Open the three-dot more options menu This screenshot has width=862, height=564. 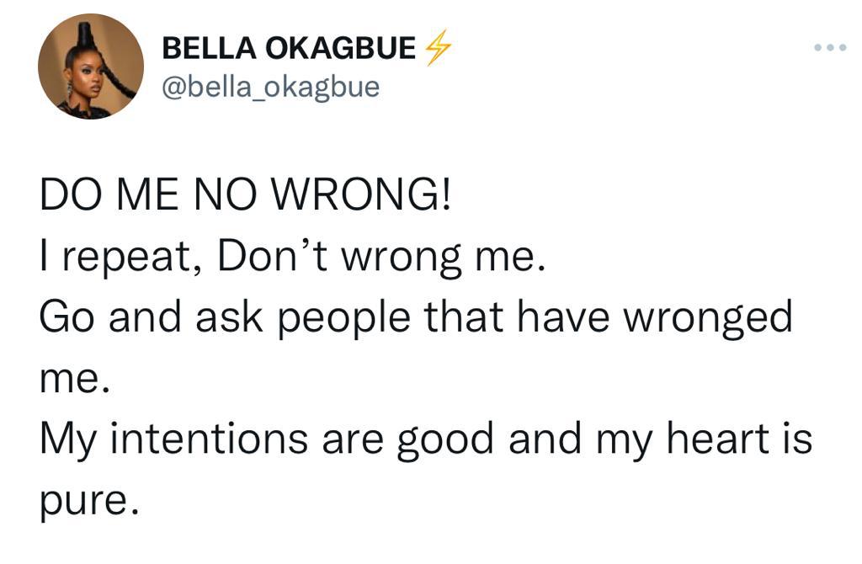[830, 48]
